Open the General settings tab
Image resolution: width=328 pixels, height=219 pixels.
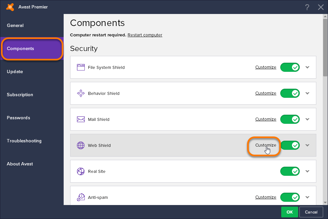(x=32, y=26)
